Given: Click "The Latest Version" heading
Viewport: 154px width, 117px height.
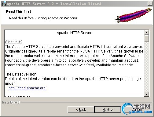Looking at the screenshot, I should pos(20,74).
